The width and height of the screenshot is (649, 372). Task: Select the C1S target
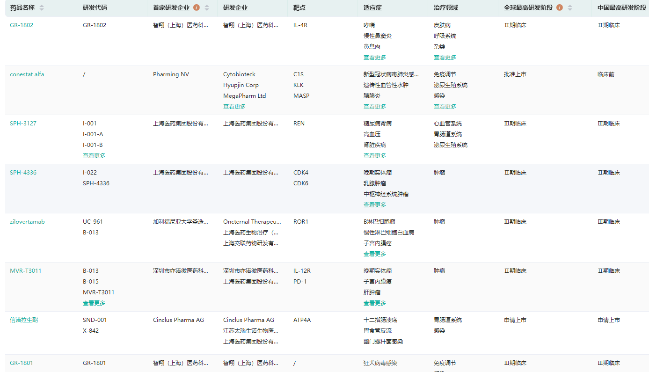(x=299, y=74)
